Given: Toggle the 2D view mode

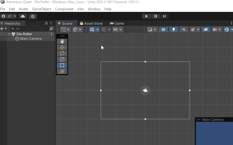Looking at the screenshot, I should point(163,30).
